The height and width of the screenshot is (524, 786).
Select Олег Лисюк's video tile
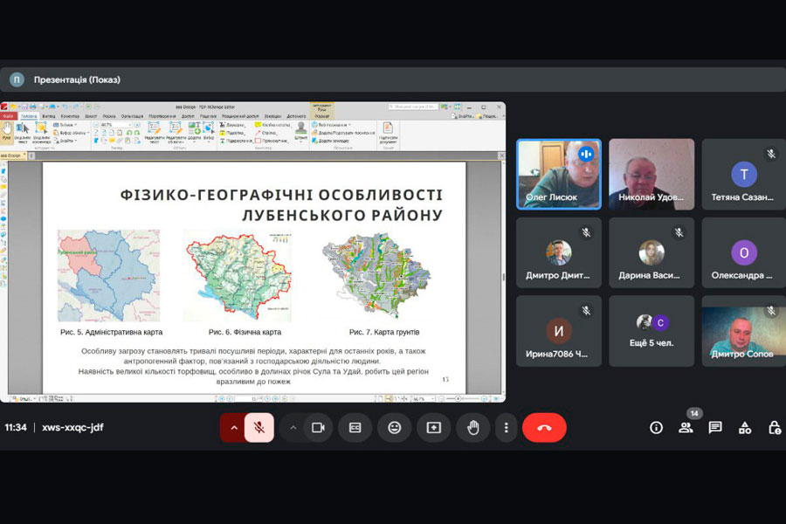(x=559, y=174)
